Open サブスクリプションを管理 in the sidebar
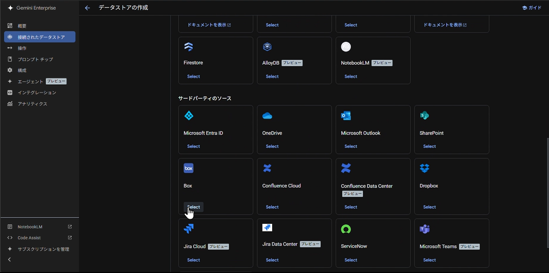Image resolution: width=549 pixels, height=273 pixels. pyautogui.click(x=43, y=249)
